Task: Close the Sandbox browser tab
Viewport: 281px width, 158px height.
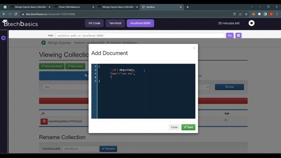Action: [x=180, y=7]
